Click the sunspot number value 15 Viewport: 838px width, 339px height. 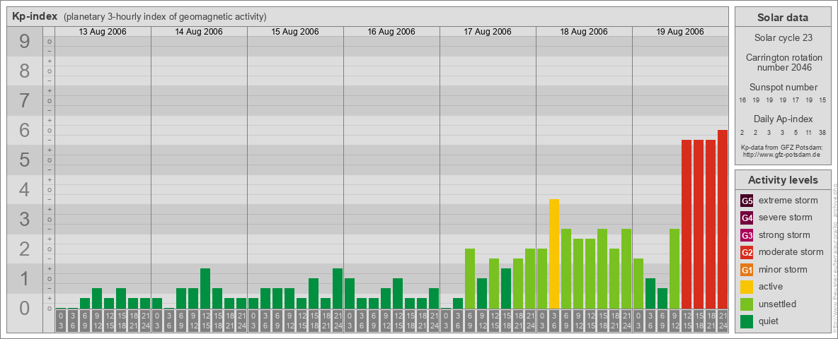tap(822, 100)
